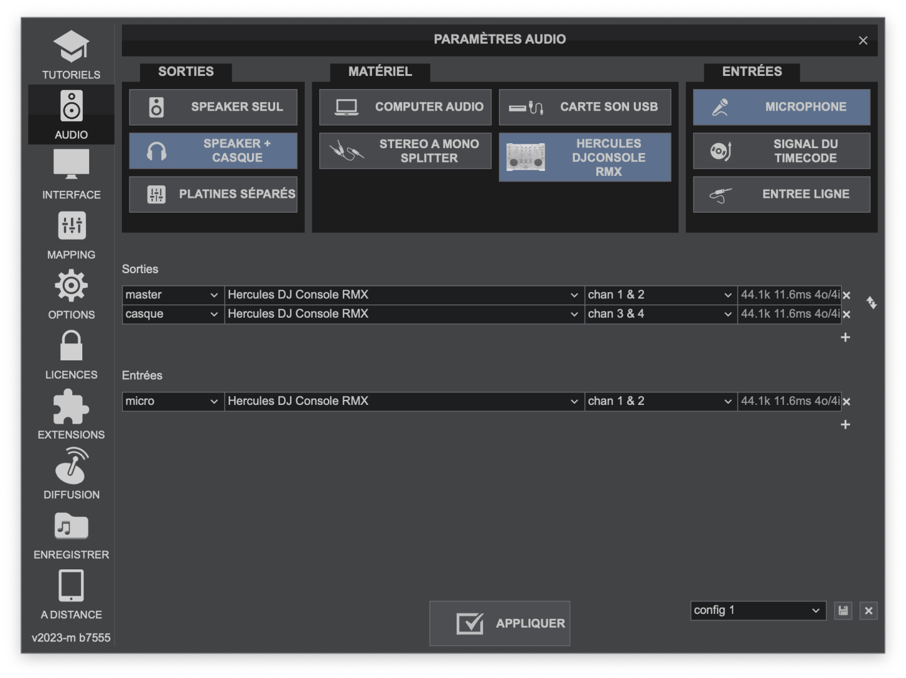Choose Hercules DJConsole RMX hardware

[x=585, y=157]
